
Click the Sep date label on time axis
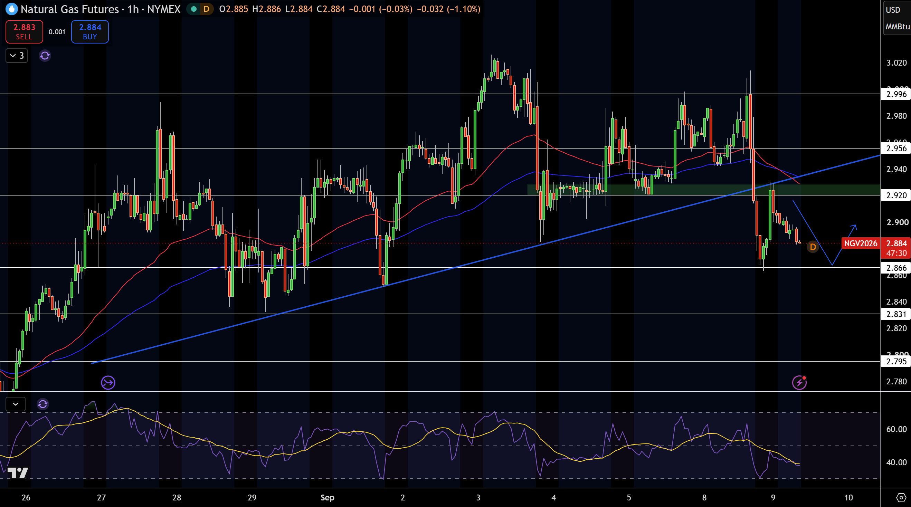[327, 497]
